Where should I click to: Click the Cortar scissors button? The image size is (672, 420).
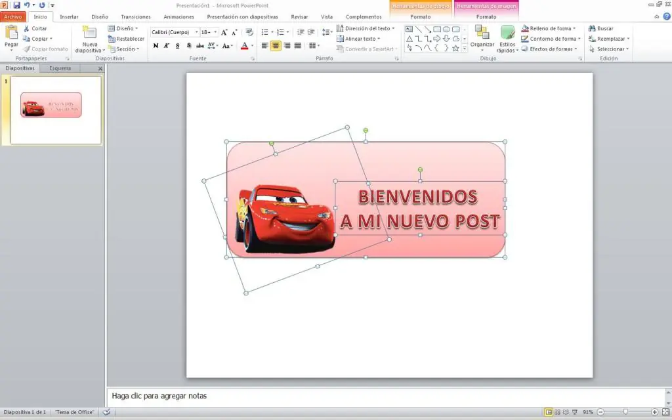35,28
